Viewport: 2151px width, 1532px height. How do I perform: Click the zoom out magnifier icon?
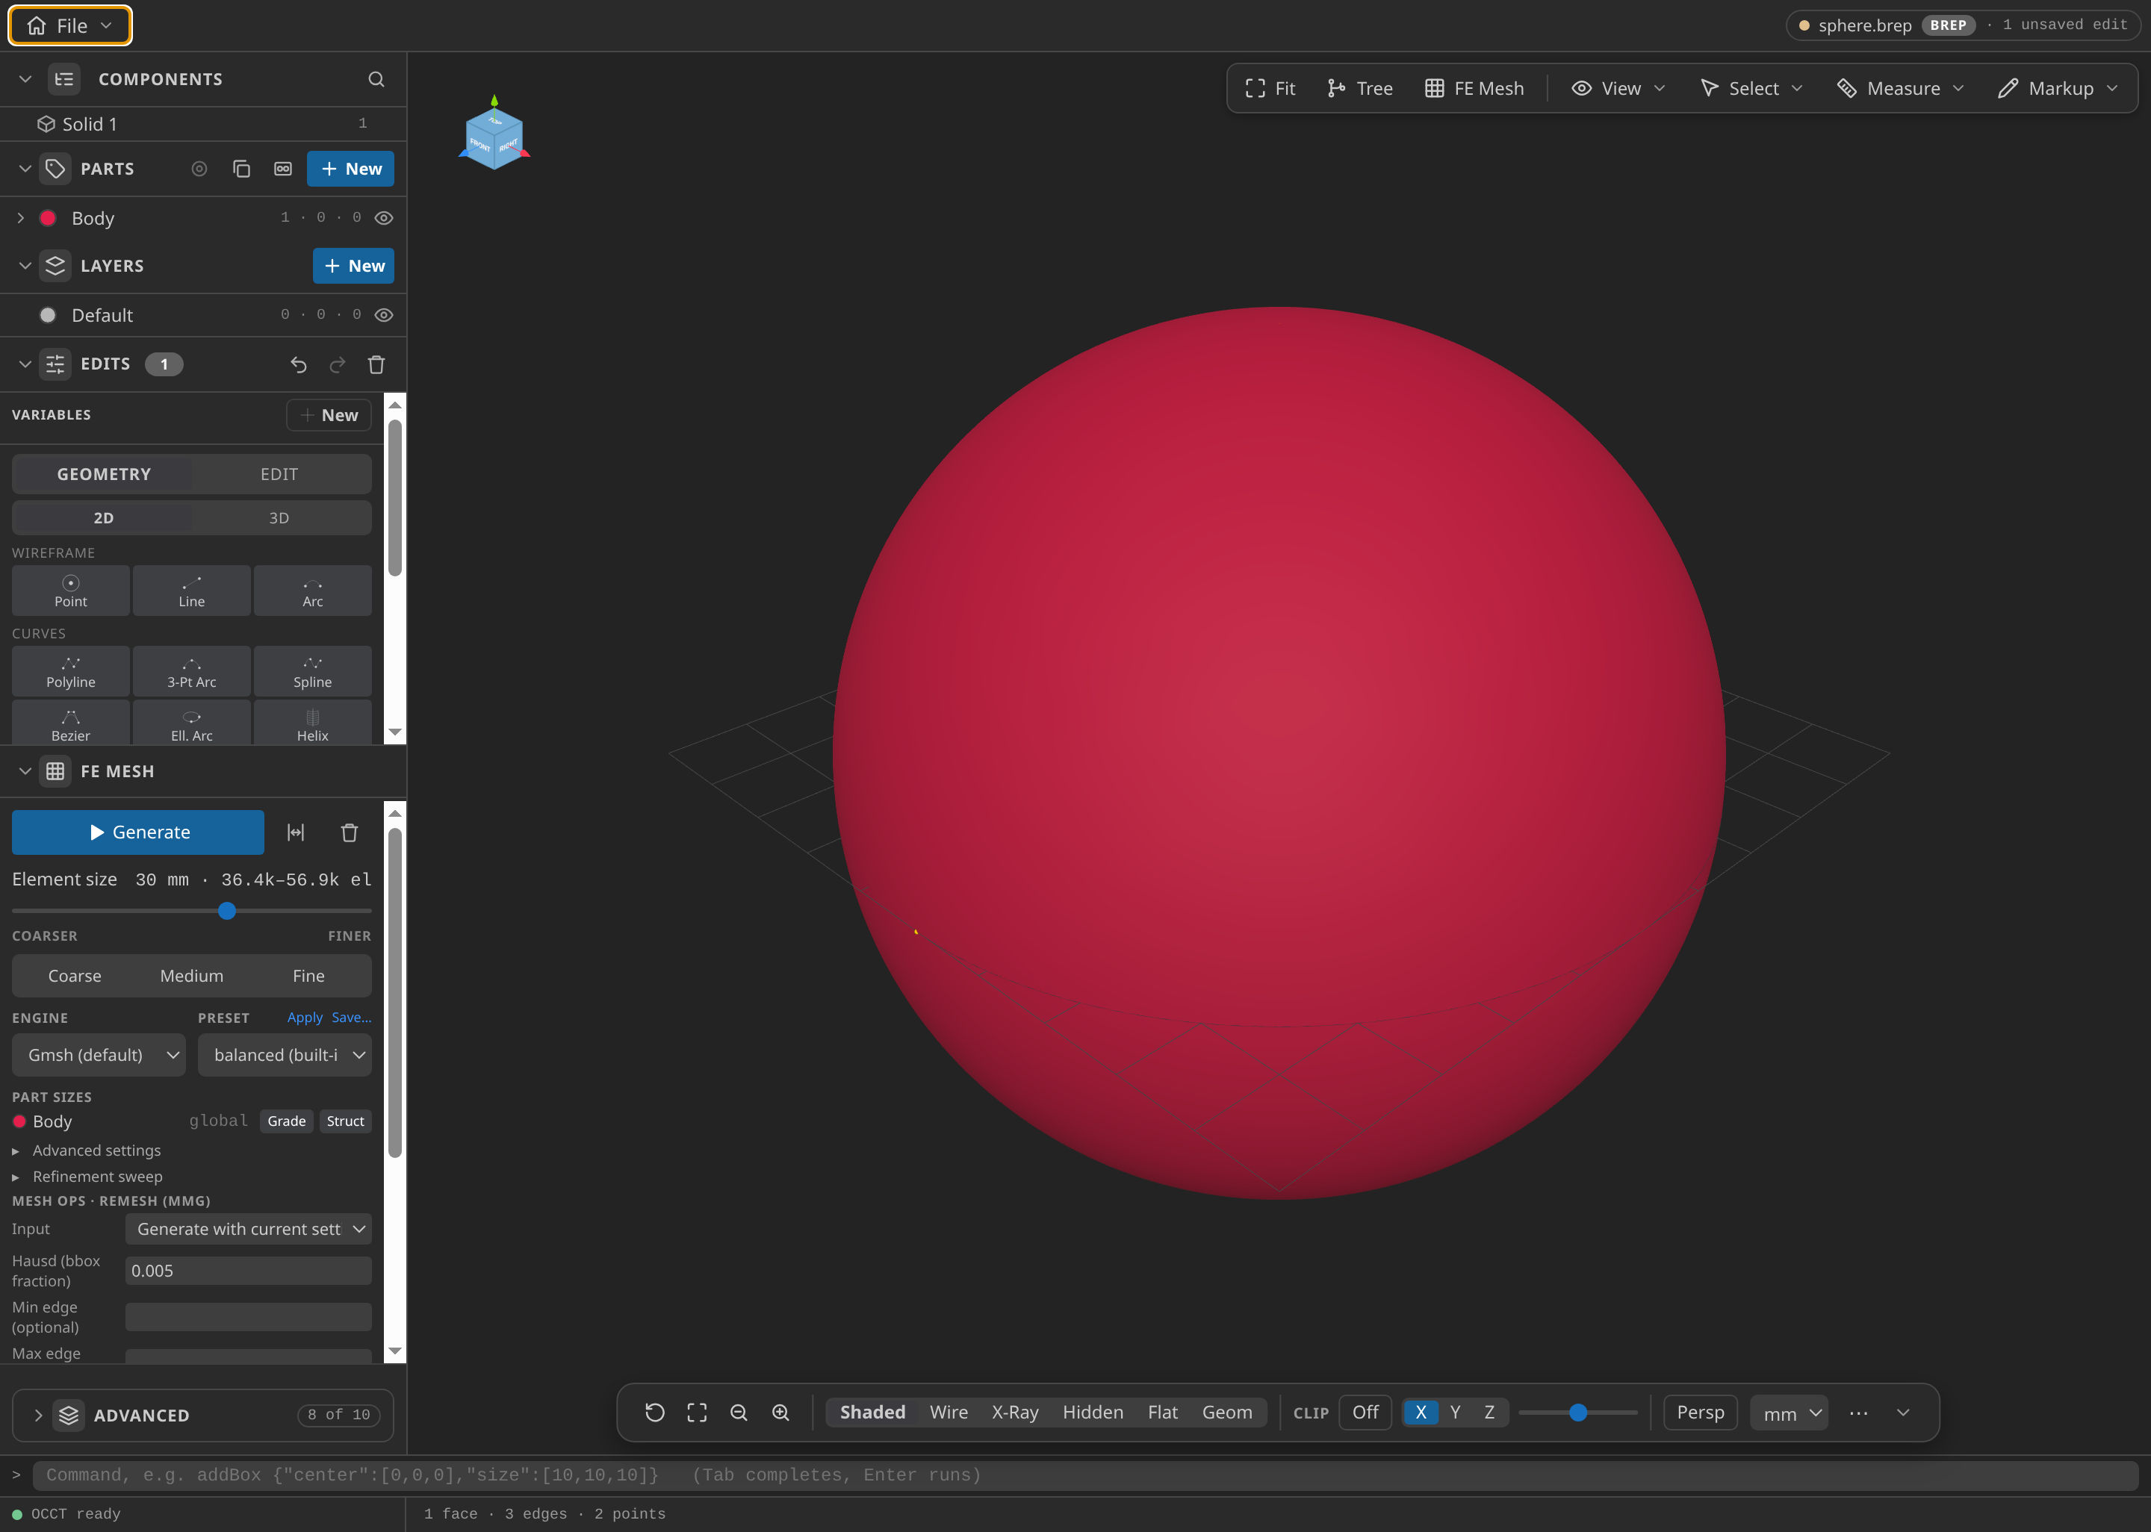739,1413
